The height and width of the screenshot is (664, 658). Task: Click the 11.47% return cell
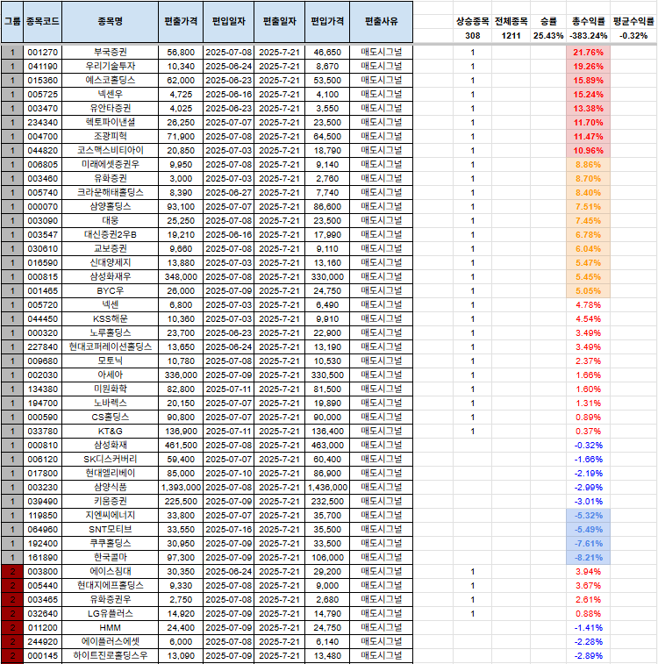588,136
